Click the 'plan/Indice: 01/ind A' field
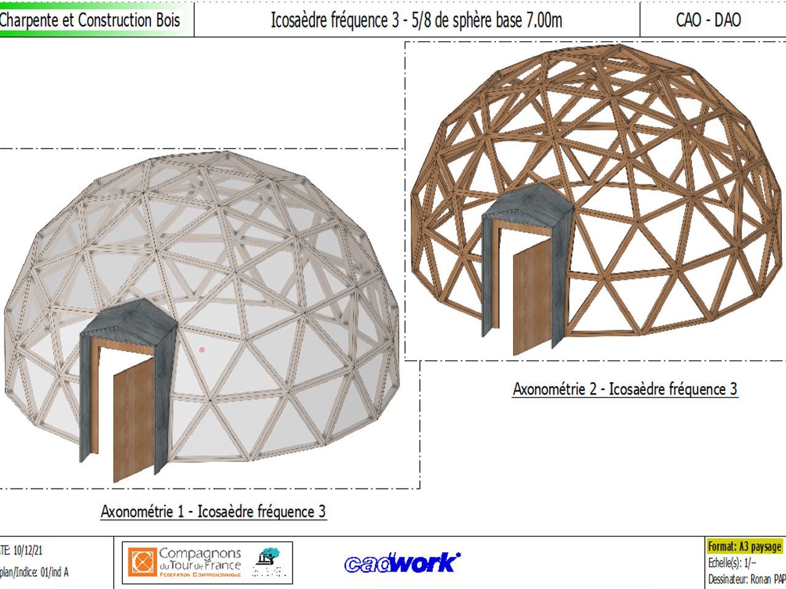The image size is (786, 589). (34, 572)
